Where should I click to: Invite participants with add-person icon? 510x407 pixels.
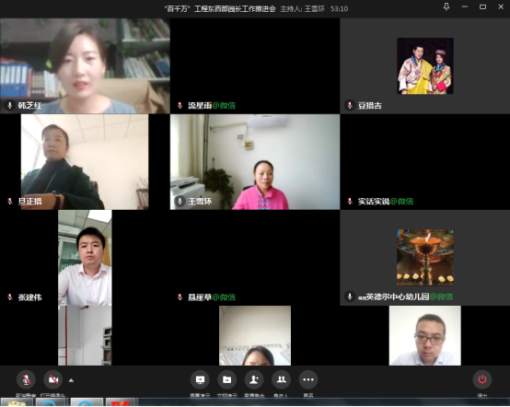(x=254, y=379)
